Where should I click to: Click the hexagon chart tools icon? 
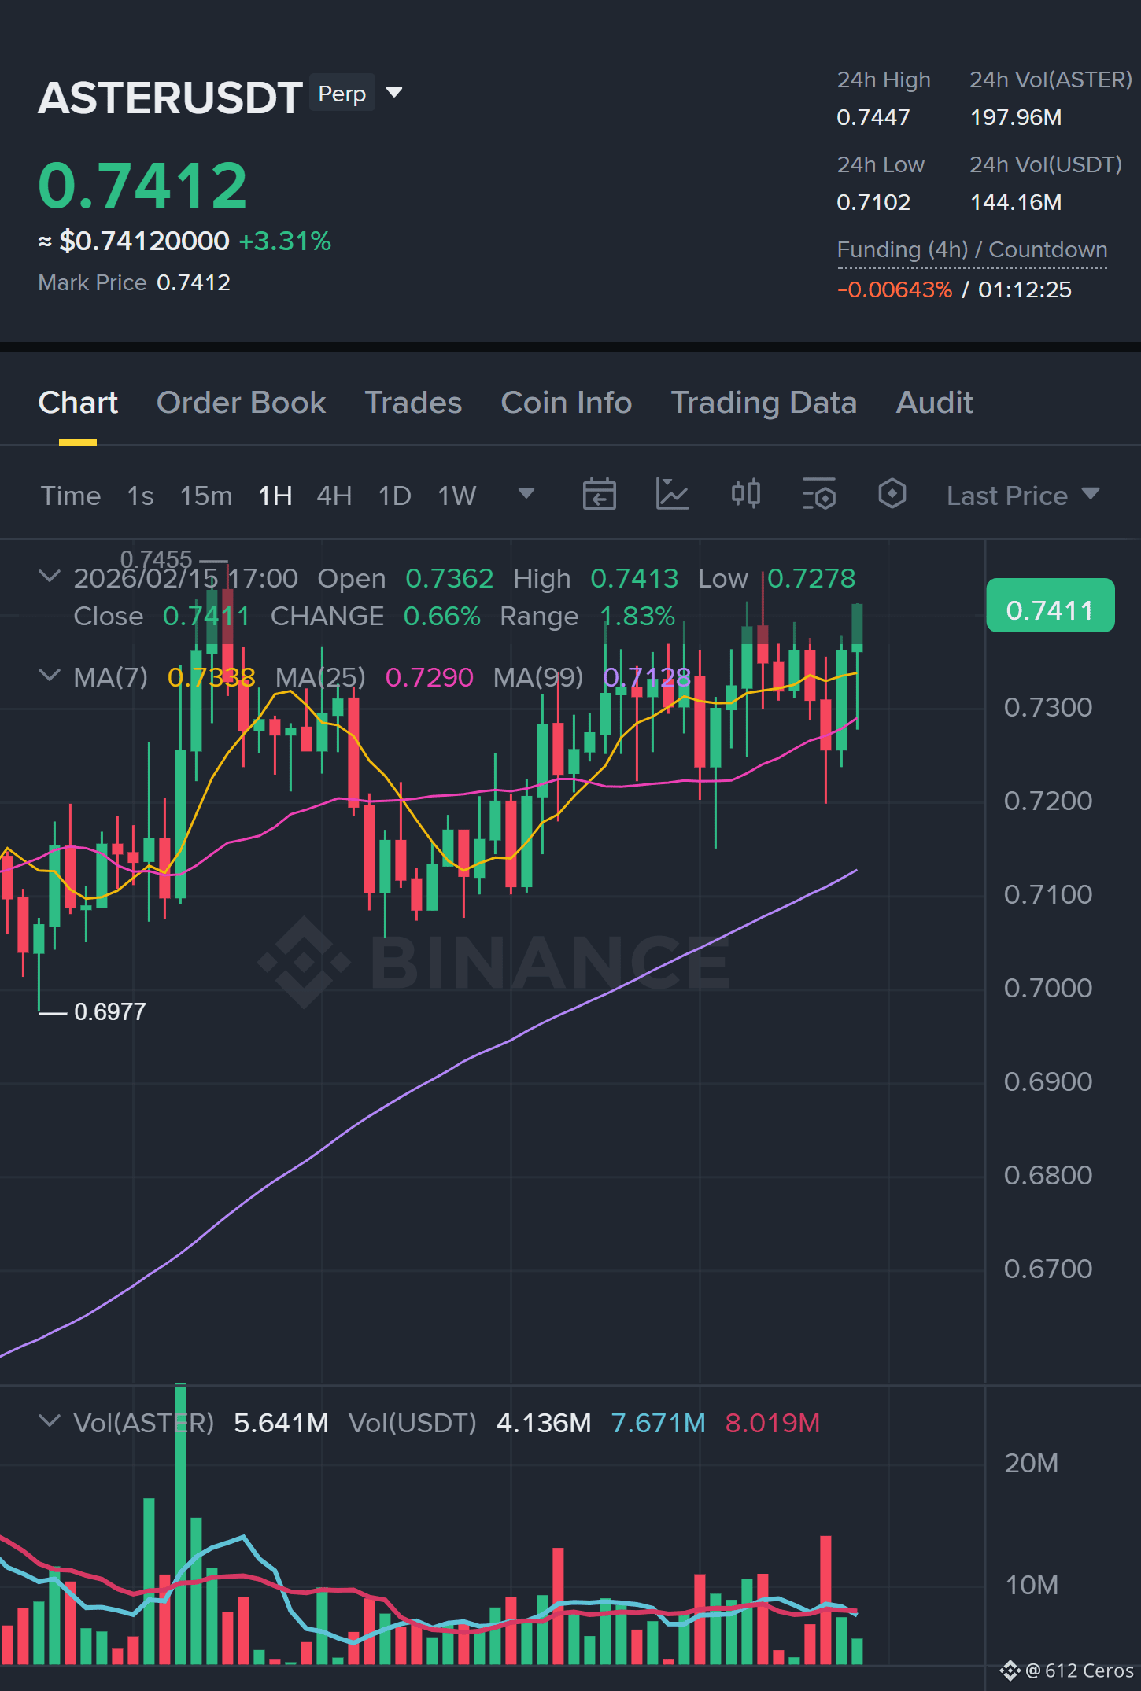click(x=892, y=495)
